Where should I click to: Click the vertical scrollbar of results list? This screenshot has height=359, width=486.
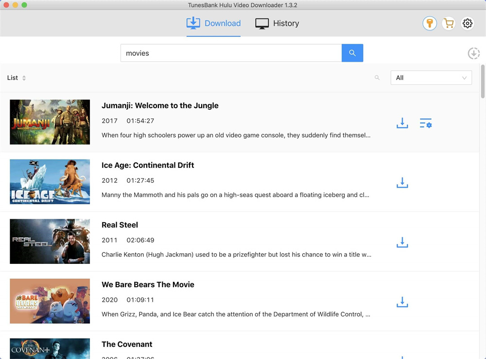(x=483, y=82)
